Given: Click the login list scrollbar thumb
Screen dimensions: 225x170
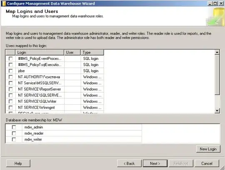Looking at the screenshot, I should click(x=217, y=75).
